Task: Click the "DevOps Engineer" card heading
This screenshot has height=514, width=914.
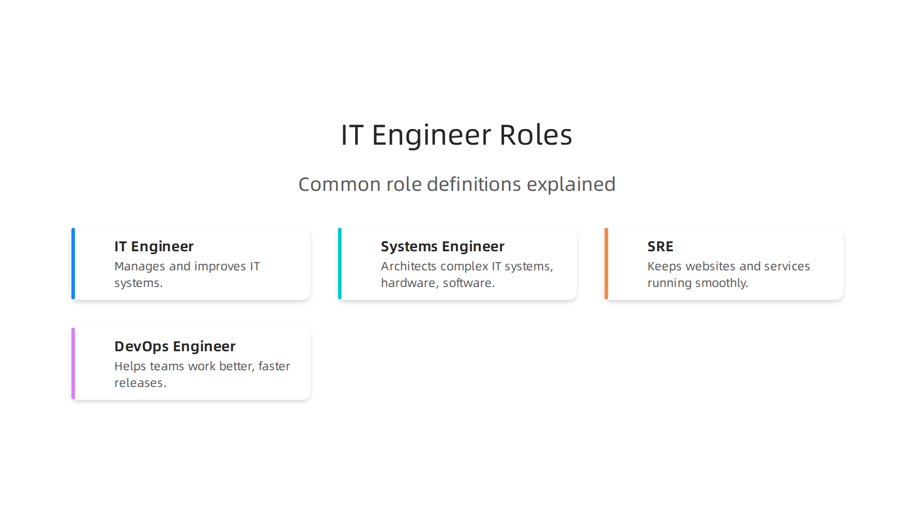Action: point(175,346)
